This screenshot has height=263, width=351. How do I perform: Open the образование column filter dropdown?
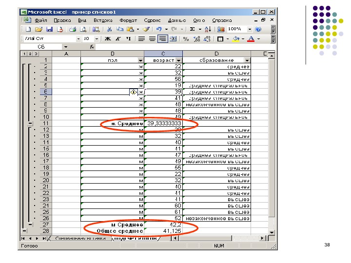point(247,60)
